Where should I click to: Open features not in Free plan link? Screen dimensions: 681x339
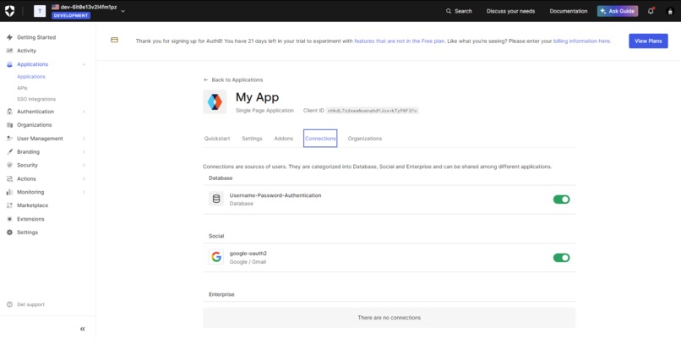[x=399, y=41]
